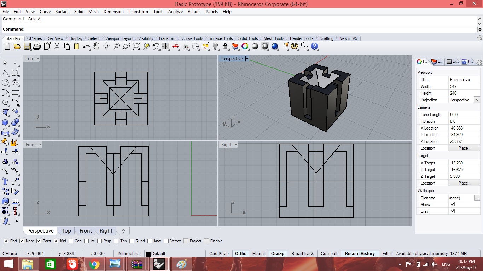
Task: Choose the Text object tool
Action: pyautogui.click(x=5, y=181)
